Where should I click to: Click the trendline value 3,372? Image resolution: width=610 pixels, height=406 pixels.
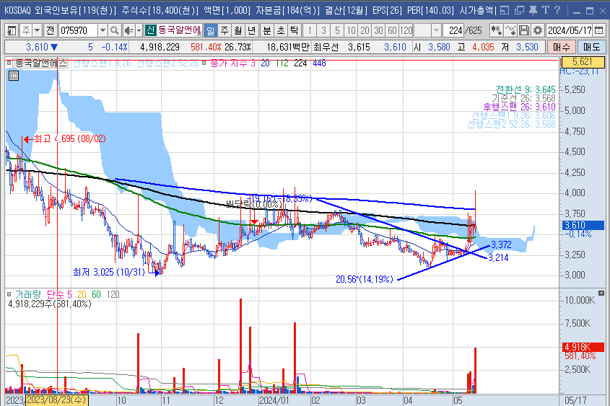tap(501, 244)
